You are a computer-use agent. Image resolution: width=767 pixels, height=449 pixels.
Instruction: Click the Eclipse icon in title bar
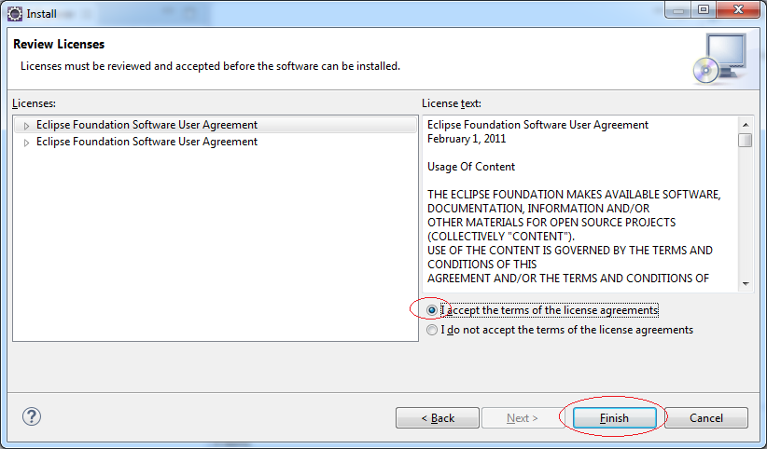tap(15, 14)
